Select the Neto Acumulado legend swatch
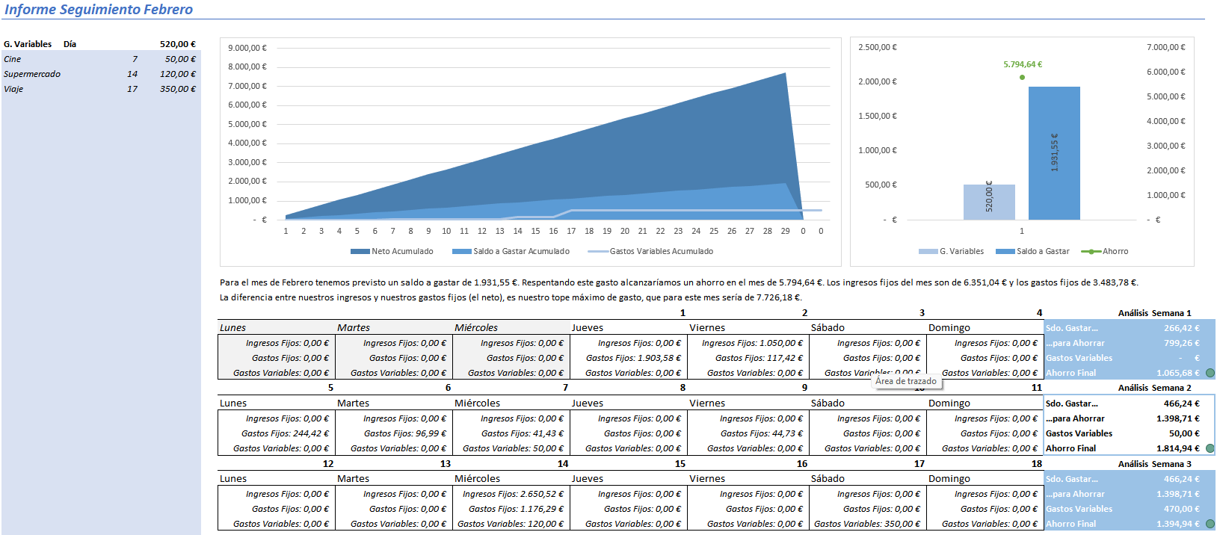 [360, 252]
